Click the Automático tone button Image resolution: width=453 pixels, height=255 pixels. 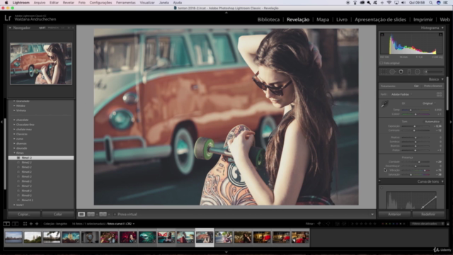432,121
